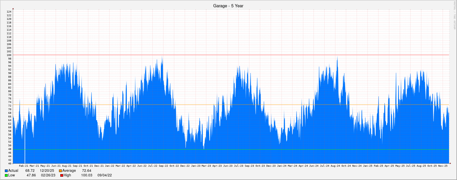Click the red arrow ending the x-axis

click(x=450, y=163)
